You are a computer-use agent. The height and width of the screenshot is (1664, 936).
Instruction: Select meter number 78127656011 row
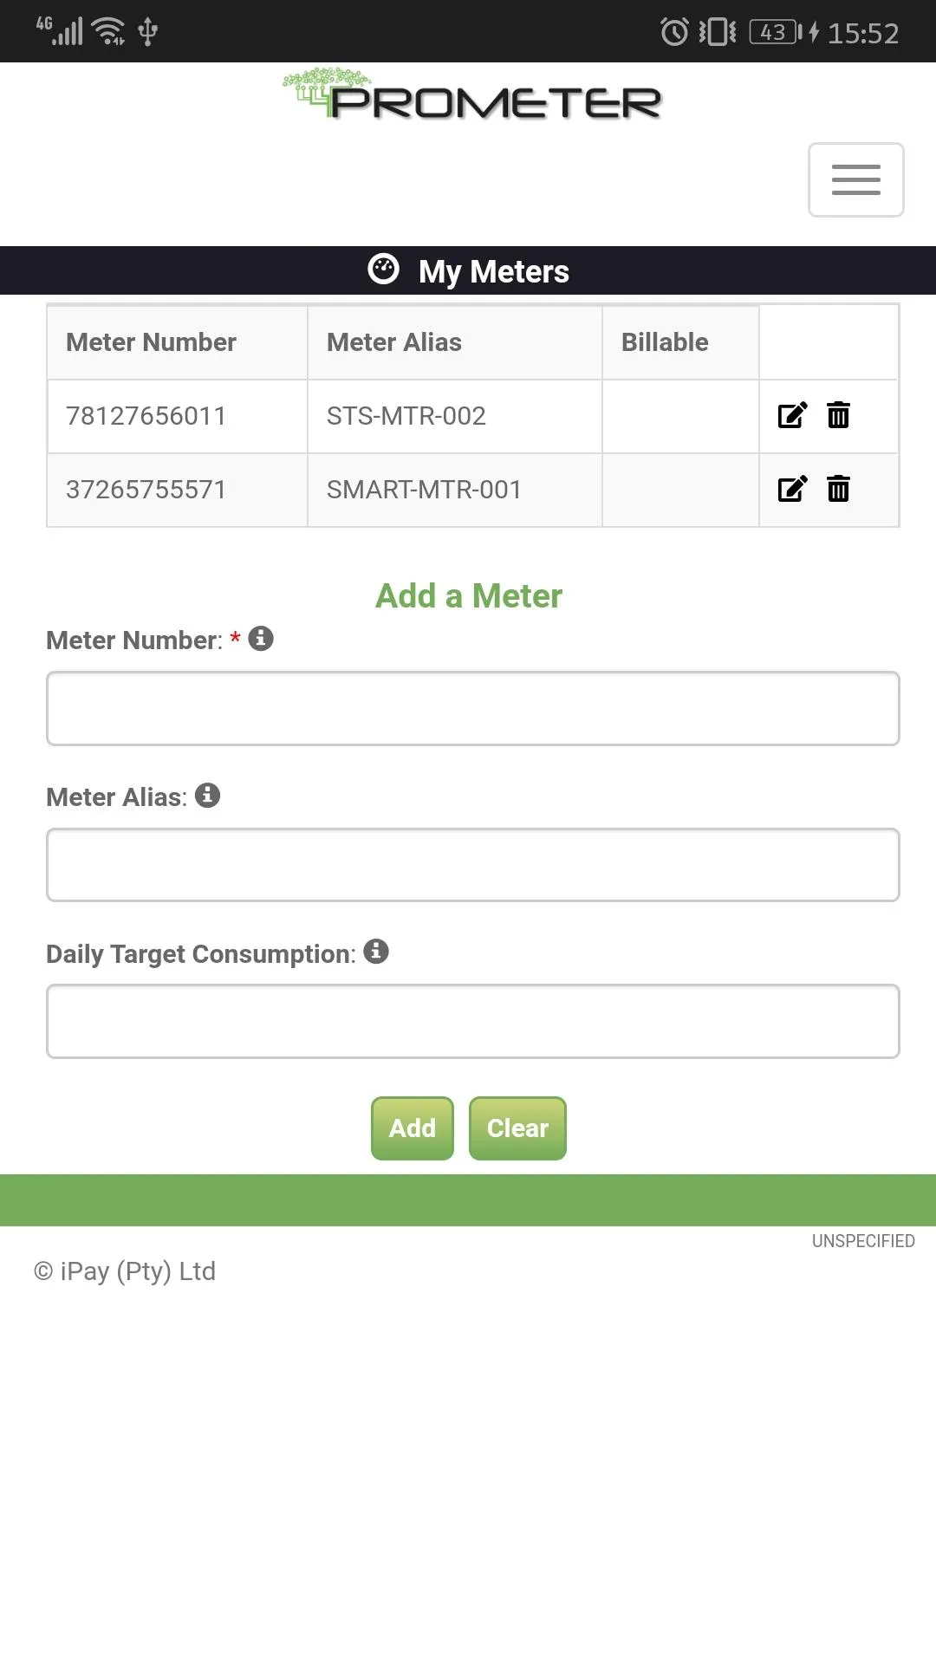click(x=473, y=416)
